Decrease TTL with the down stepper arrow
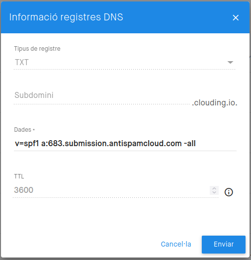The image size is (251, 260). point(214,192)
